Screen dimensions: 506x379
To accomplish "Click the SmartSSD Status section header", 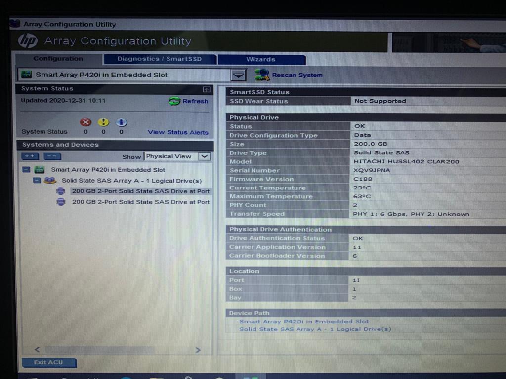I will 366,92.
